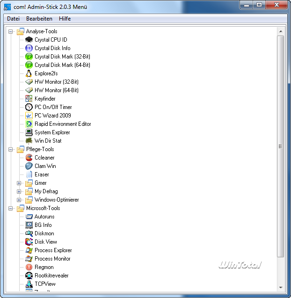Collapse the Analyse-Tools tree node
Screen dimensions: 291x298
pos(11,31)
